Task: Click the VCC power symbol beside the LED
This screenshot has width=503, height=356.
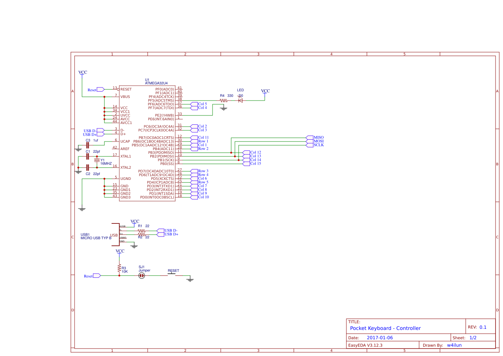Action: pyautogui.click(x=265, y=92)
